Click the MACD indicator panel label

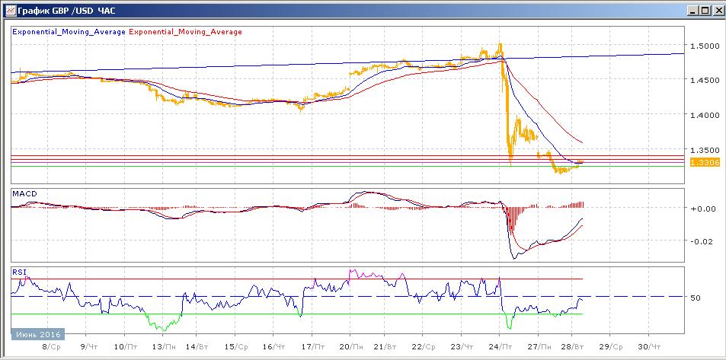[24, 194]
